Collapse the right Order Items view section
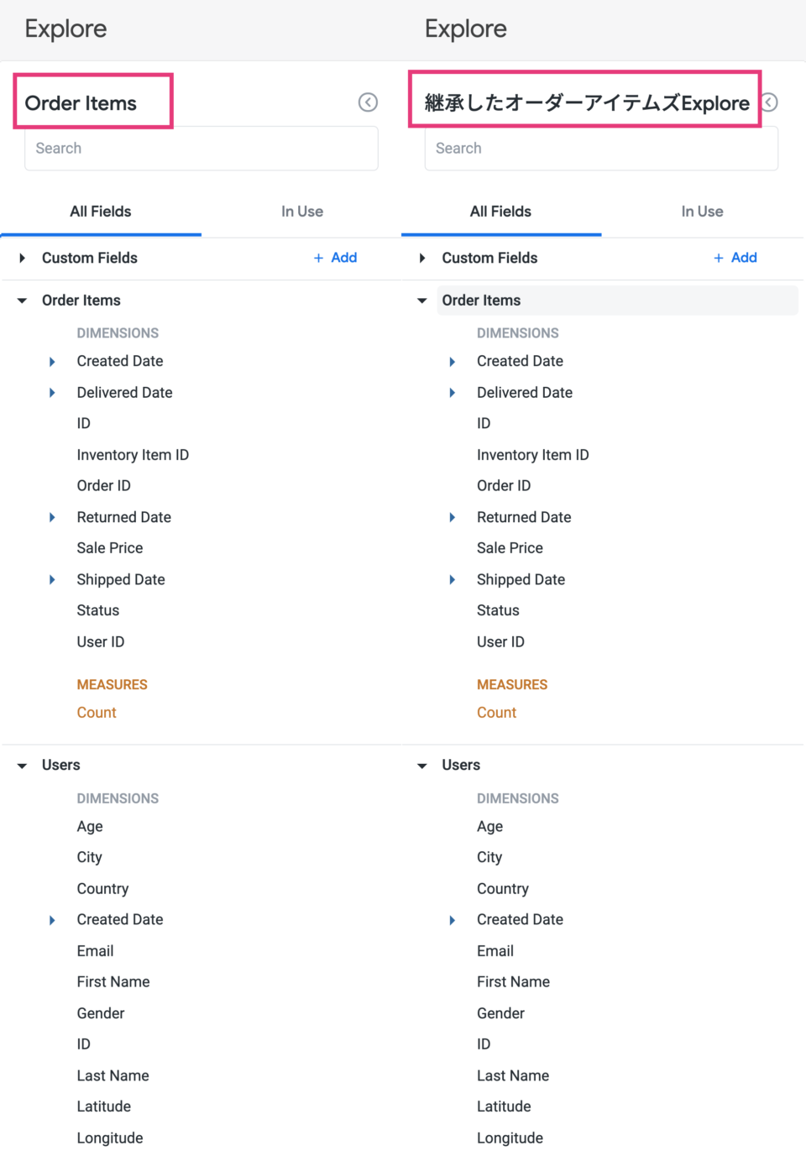 tap(422, 301)
